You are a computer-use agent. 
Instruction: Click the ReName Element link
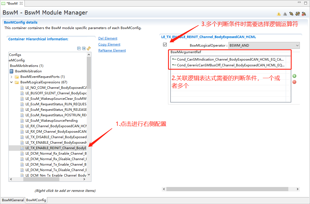(112, 50)
